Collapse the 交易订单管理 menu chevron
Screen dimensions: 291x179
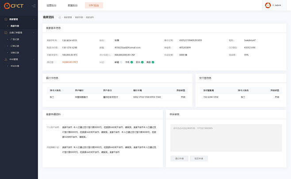34,33
